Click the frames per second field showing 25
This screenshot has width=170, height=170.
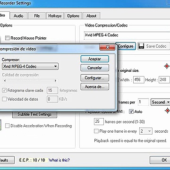tap(99, 122)
